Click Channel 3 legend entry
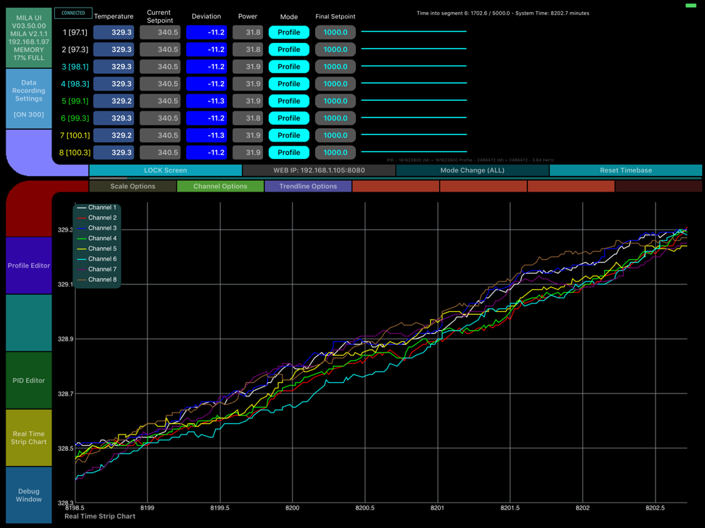705x528 pixels. click(97, 228)
